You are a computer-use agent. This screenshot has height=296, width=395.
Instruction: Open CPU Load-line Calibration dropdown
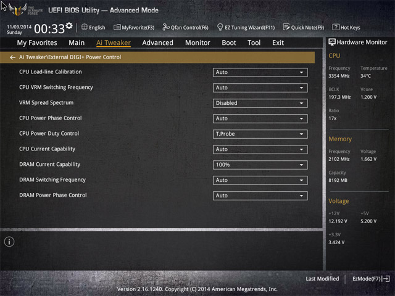pyautogui.click(x=260, y=73)
